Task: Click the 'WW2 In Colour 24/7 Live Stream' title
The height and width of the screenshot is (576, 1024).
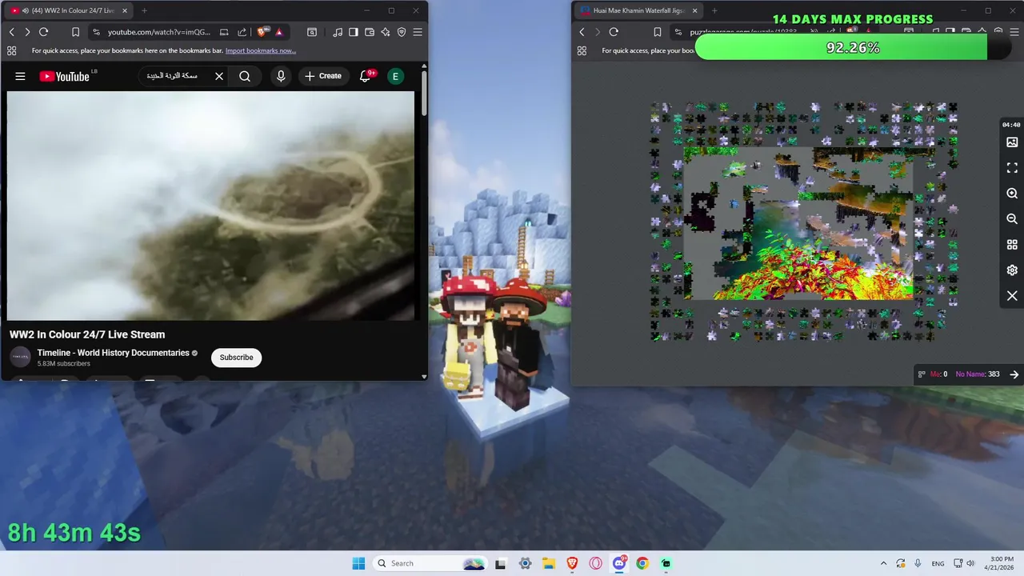Action: click(x=87, y=334)
